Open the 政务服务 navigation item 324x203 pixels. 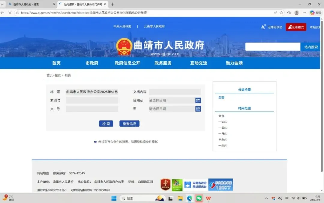point(163,63)
